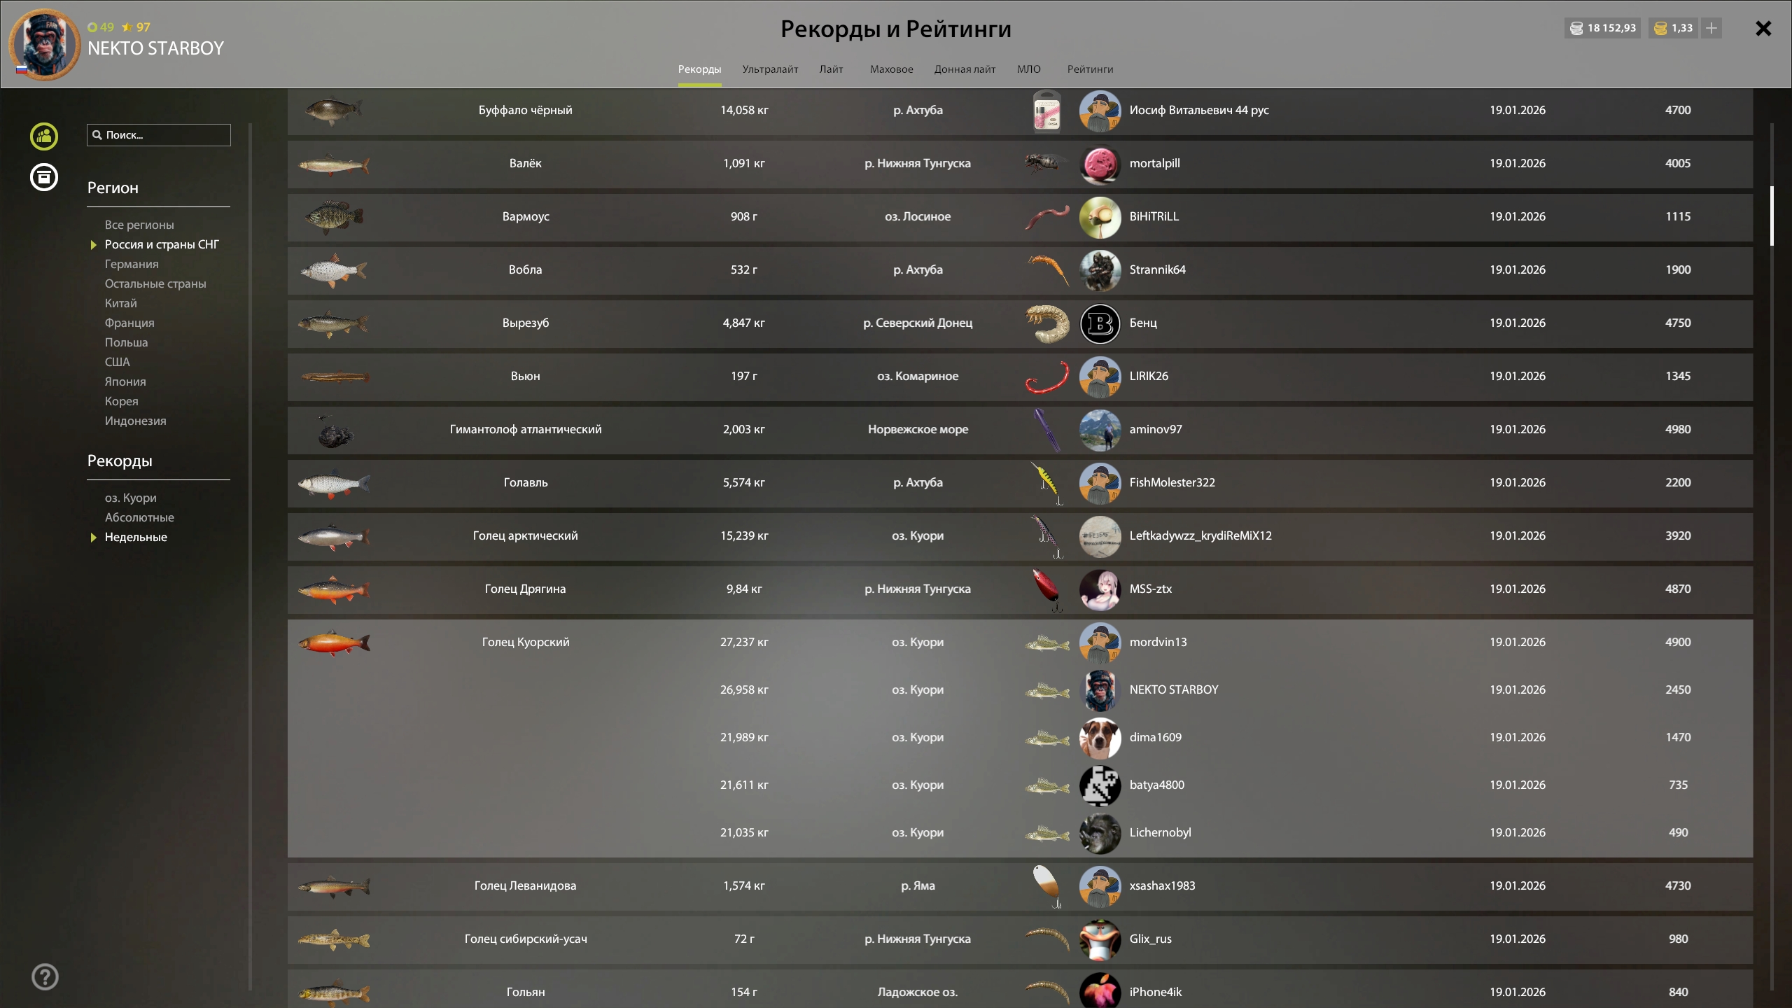Open the Рейтинги tab
The height and width of the screenshot is (1008, 1792).
click(1090, 69)
